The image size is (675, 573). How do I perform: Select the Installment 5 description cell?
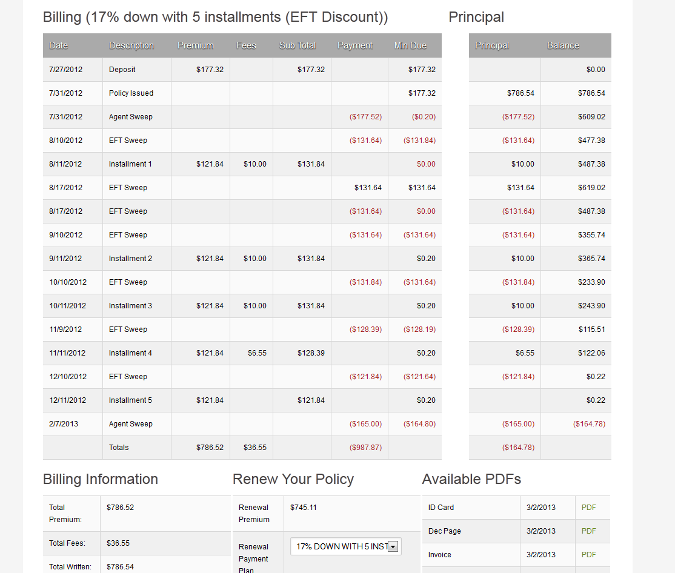(130, 400)
